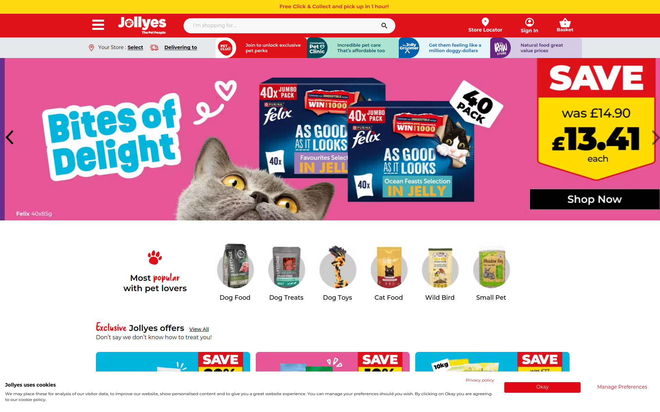Advance to the next banner slide
The height and width of the screenshot is (412, 660).
point(655,137)
